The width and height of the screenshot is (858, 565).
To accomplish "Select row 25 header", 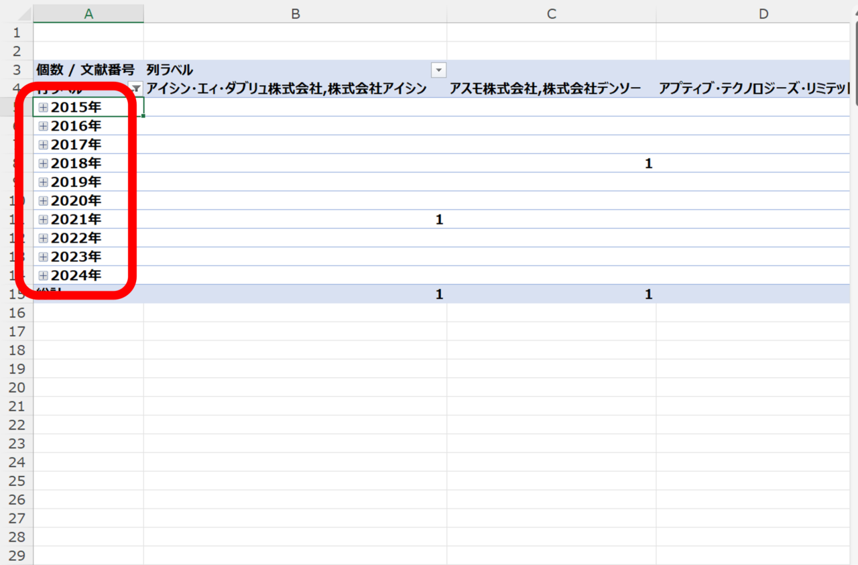I will coord(17,481).
